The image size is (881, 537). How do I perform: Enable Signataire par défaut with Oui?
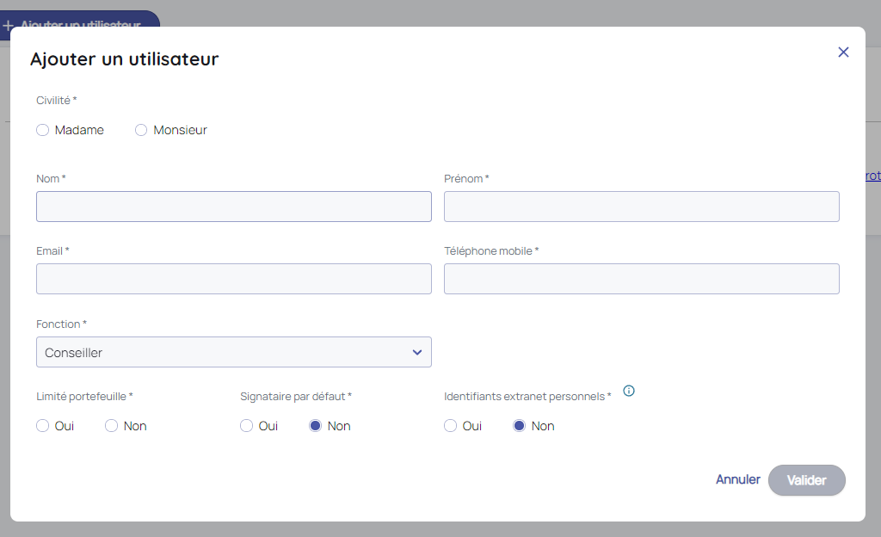247,426
